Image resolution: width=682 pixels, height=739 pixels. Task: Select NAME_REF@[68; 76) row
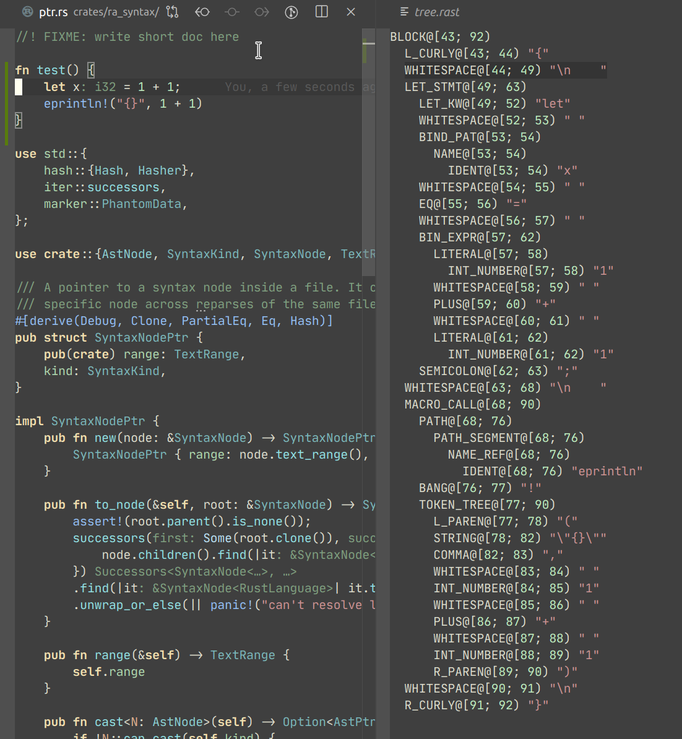coord(509,455)
